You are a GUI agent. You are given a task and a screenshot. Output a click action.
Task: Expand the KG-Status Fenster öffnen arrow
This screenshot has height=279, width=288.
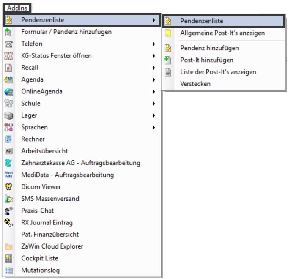(x=154, y=56)
